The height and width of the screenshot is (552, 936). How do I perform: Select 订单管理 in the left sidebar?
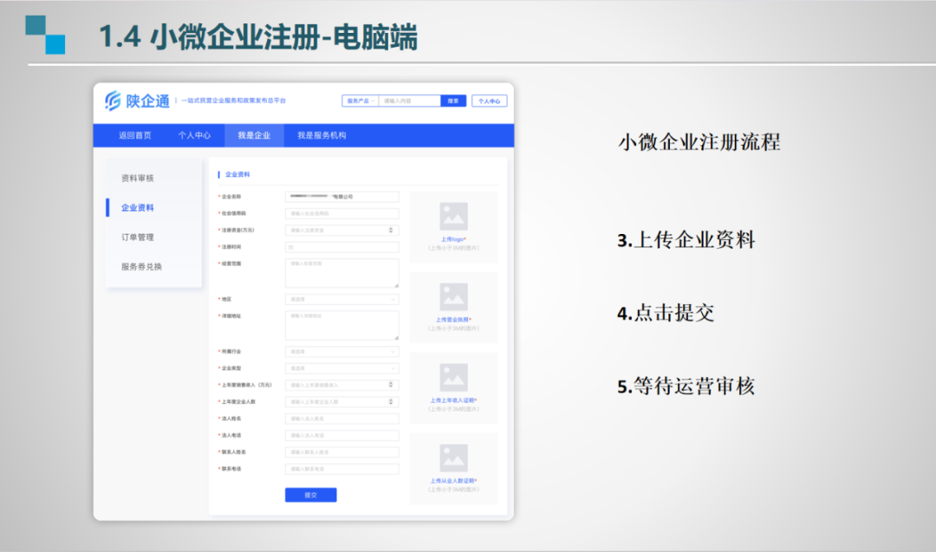(x=137, y=237)
